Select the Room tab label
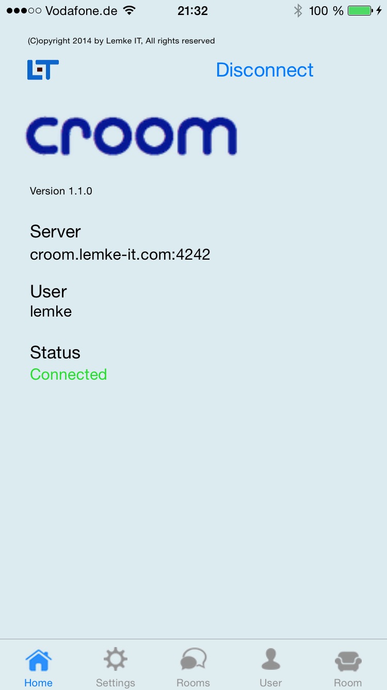This screenshot has width=387, height=690. click(348, 683)
